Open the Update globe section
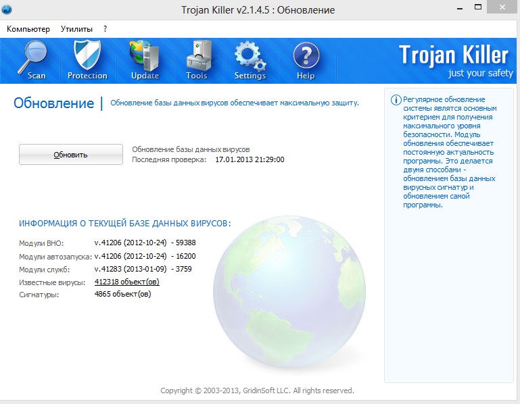 (x=145, y=60)
